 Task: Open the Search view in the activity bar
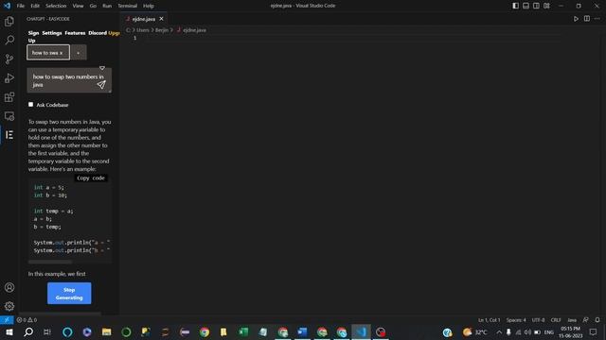point(9,40)
